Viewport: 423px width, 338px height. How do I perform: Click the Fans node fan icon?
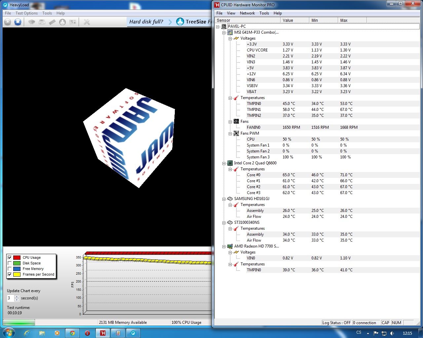pos(236,121)
